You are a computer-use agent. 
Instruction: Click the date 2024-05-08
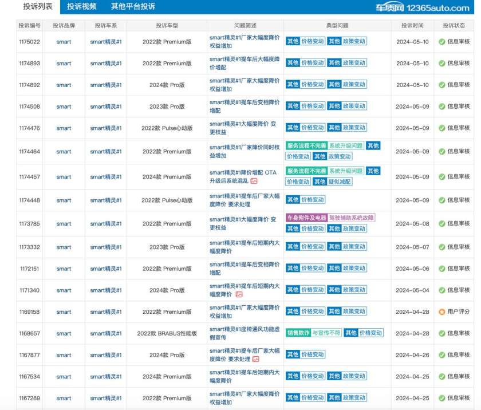click(x=413, y=223)
